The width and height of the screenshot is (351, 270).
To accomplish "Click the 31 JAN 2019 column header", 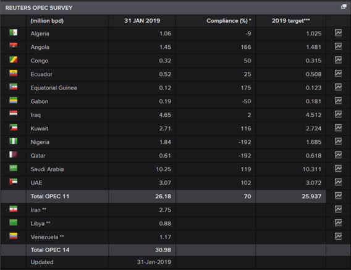I will click(x=142, y=21).
